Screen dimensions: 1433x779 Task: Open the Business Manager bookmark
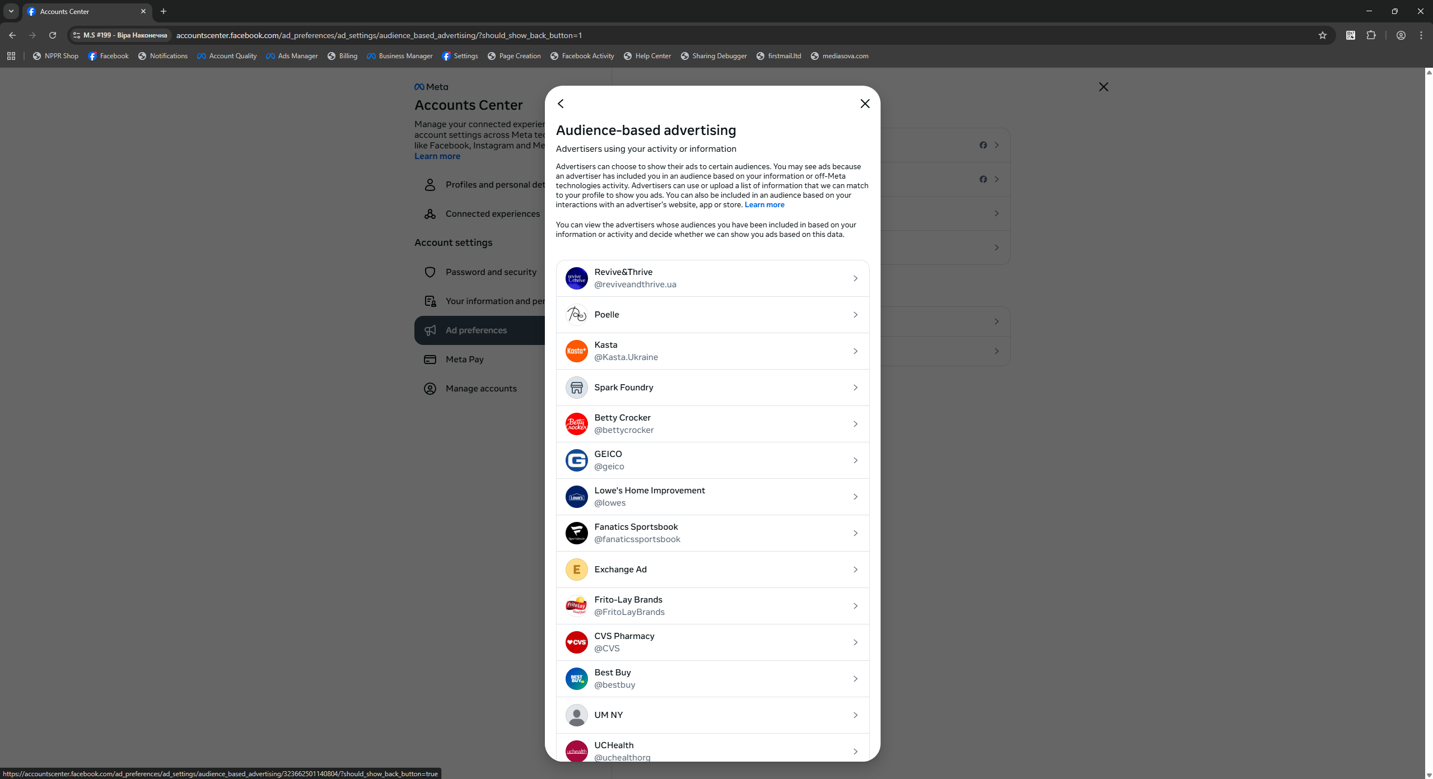point(399,56)
